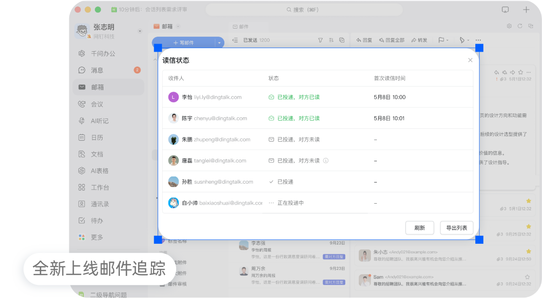Expand the account dropdown beside 张志明
The width and height of the screenshot is (542, 308).
[x=140, y=31]
